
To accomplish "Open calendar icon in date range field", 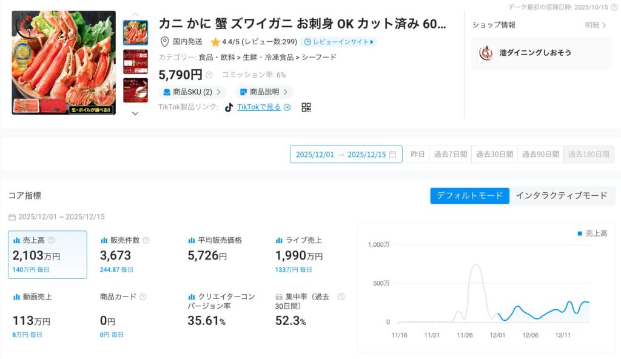I will (x=392, y=155).
